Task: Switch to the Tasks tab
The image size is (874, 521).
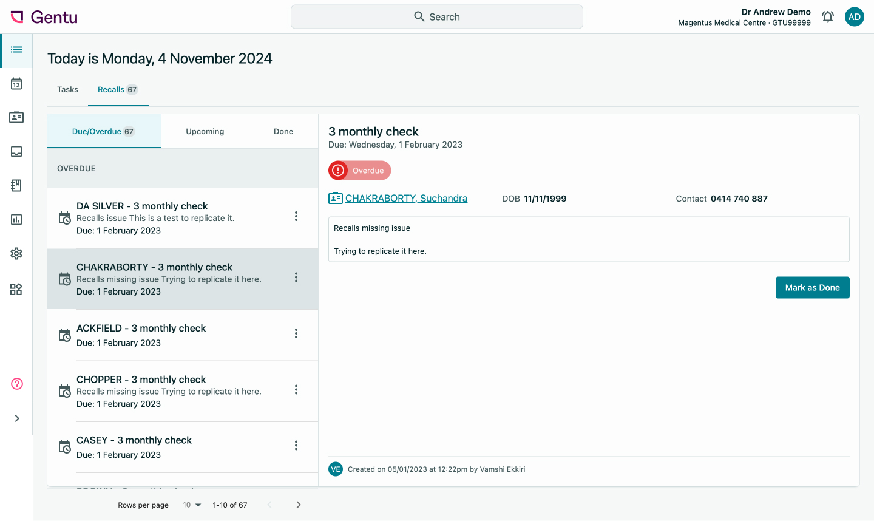Action: coord(67,90)
